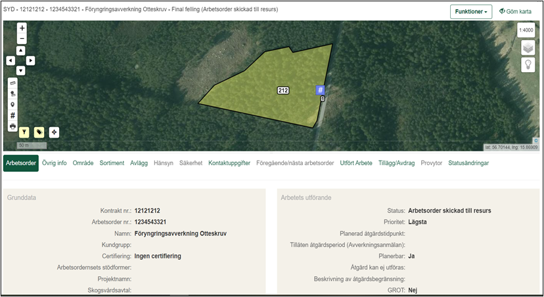Viewport: 544px width, 297px height.
Task: Click the lightbulb icon on map
Action: [x=528, y=64]
